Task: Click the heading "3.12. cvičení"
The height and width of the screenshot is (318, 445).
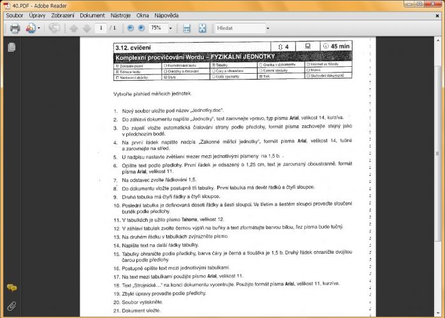Action: [133, 48]
